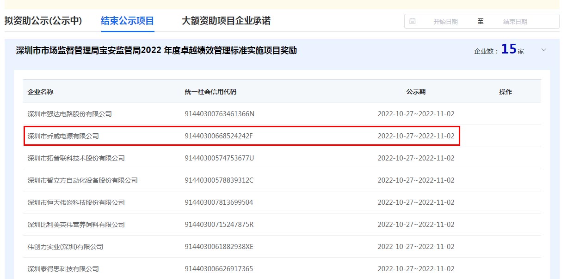This screenshot has width=567, height=279.
Task: Collapse the 卓越绩效管理标准实施项目奖励 section chevron
Action: click(x=544, y=50)
